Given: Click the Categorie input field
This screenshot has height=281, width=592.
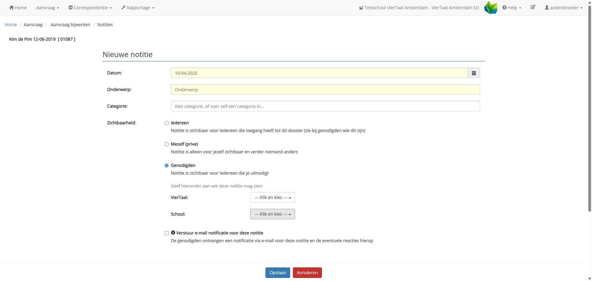Looking at the screenshot, I should pyautogui.click(x=325, y=106).
